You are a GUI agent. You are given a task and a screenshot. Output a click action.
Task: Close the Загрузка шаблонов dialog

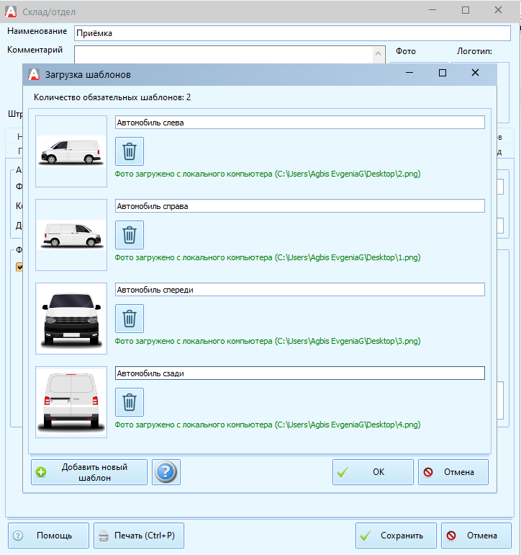pos(475,73)
